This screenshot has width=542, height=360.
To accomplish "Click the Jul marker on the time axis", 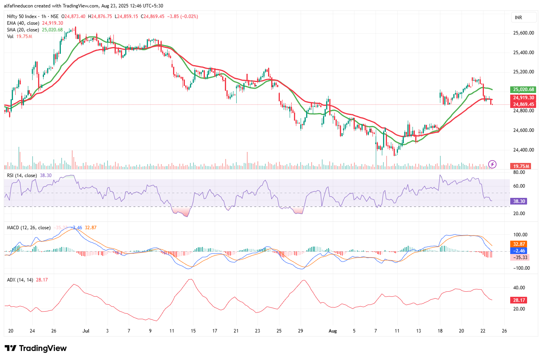I will [x=86, y=331].
